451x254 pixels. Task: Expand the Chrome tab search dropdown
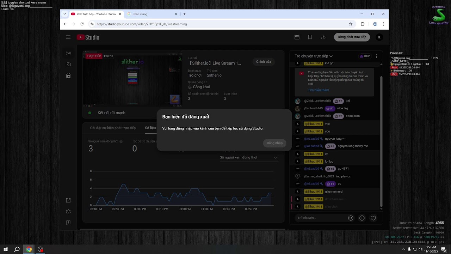point(64,14)
